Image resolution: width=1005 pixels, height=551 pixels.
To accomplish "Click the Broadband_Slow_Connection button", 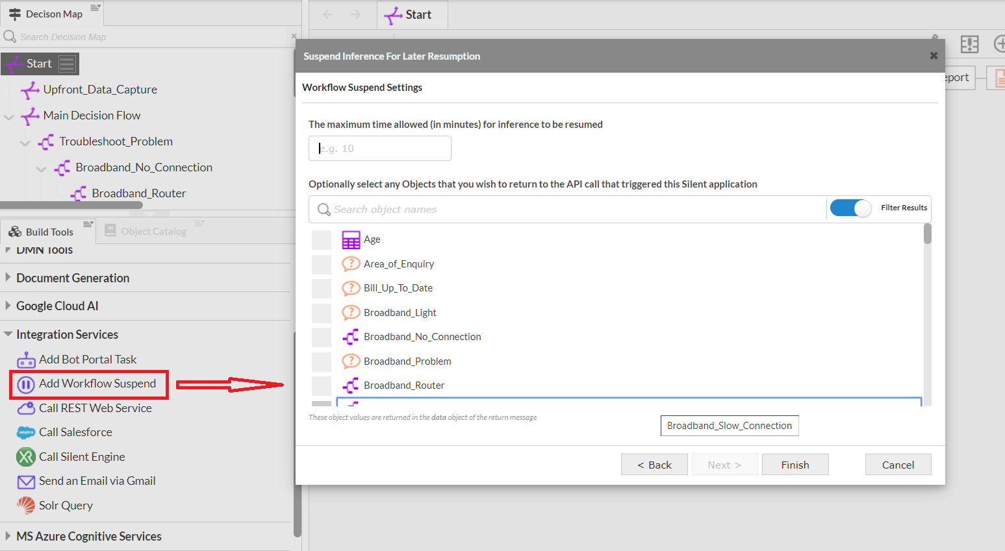I will (x=729, y=425).
